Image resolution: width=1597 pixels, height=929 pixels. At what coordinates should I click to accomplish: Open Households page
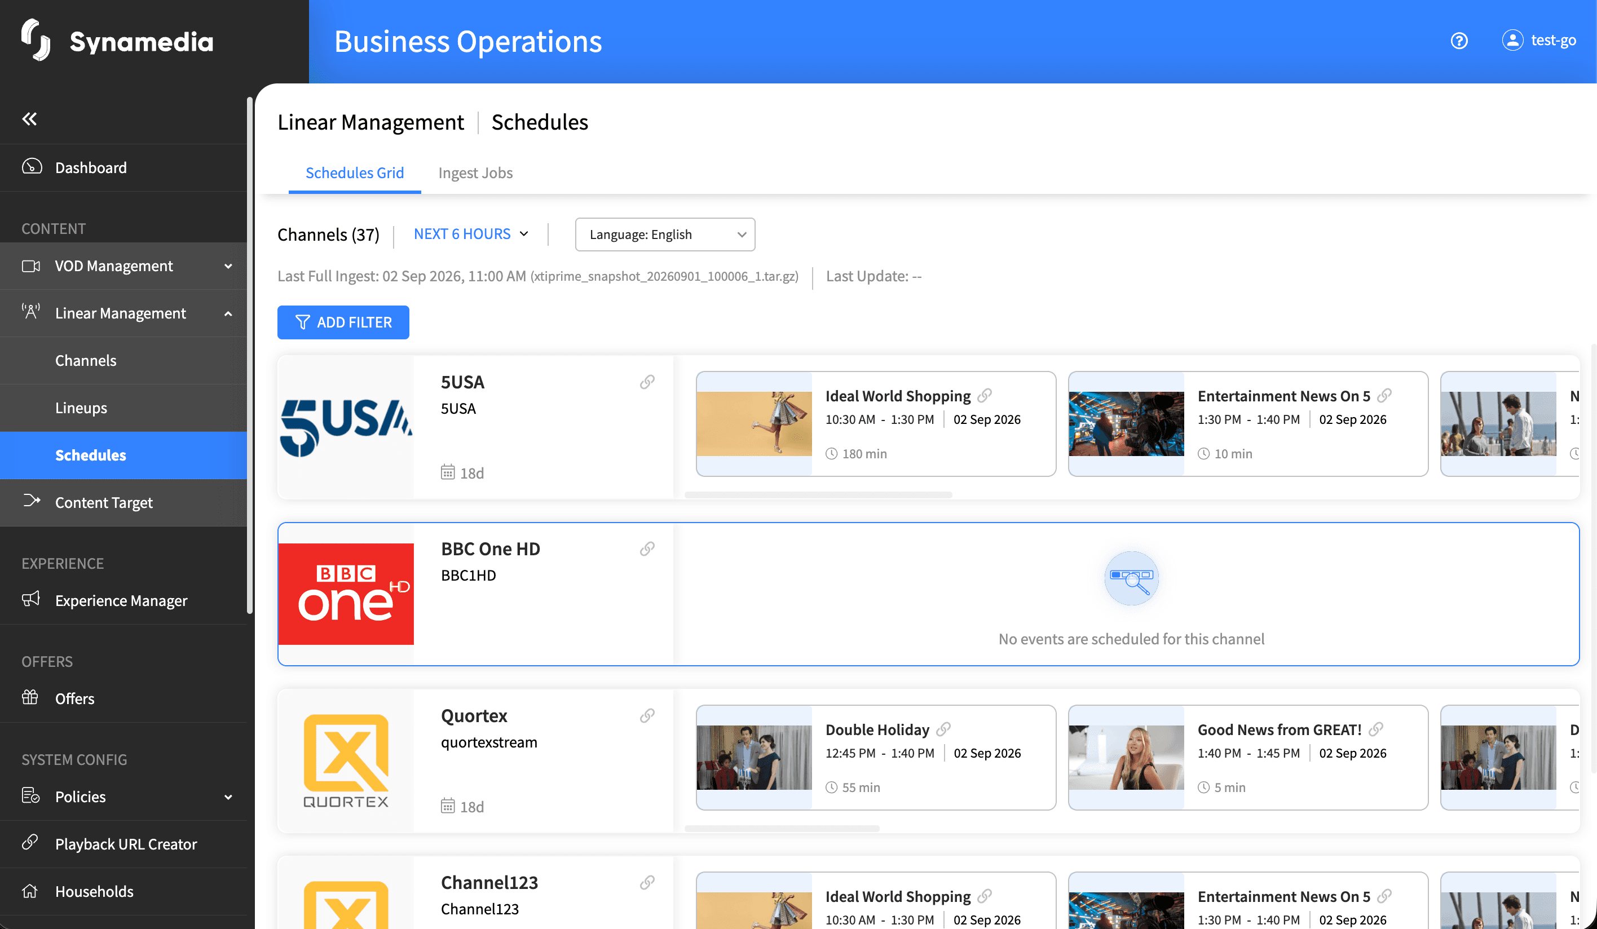coord(123,891)
